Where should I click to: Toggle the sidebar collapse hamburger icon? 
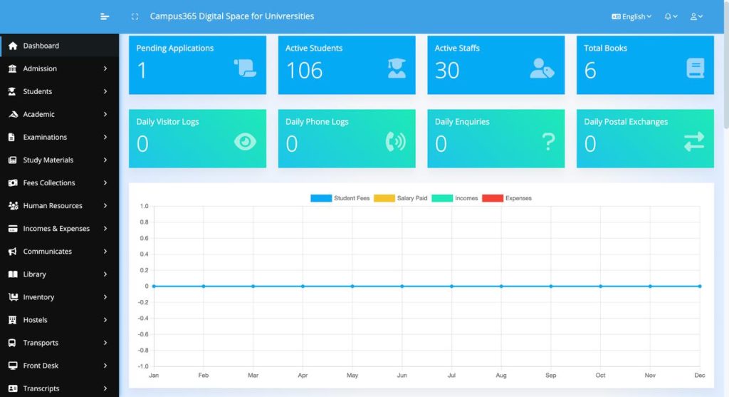pos(105,16)
